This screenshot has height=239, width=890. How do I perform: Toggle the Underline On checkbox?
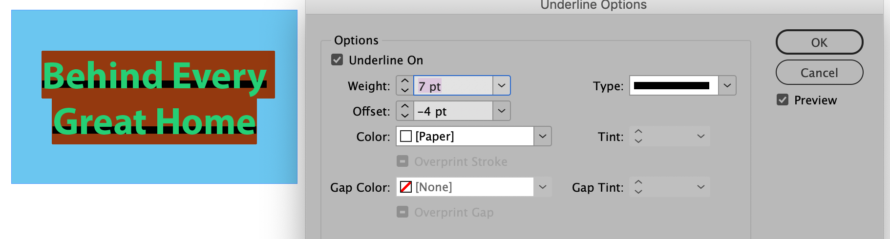337,60
